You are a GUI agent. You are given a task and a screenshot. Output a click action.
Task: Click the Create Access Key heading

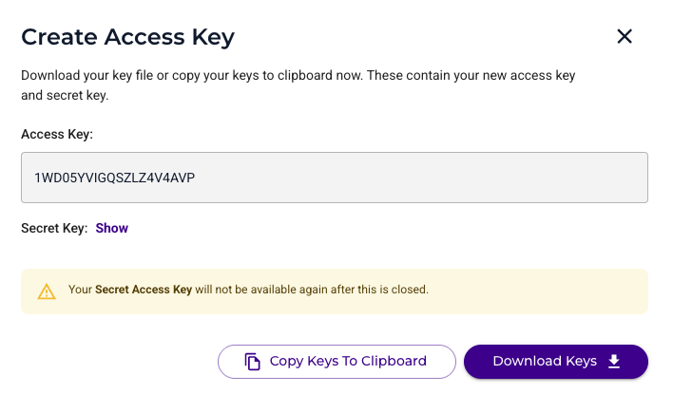point(127,37)
